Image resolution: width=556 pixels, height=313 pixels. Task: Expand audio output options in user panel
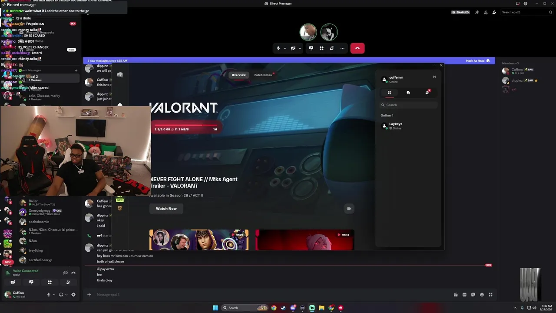coord(66,295)
